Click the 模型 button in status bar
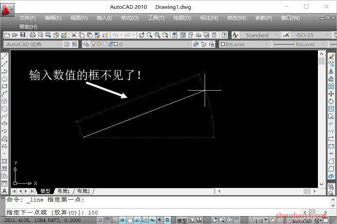 (x=182, y=220)
